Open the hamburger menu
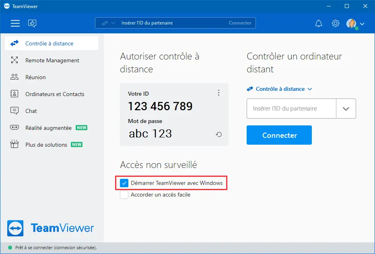The image size is (375, 254). (x=15, y=23)
